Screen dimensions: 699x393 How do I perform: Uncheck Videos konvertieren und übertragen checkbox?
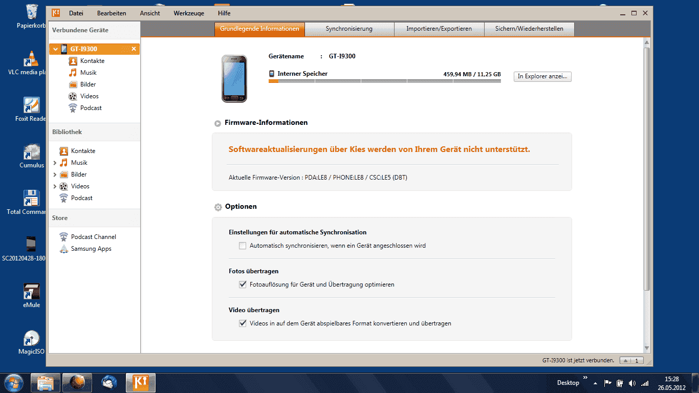(243, 323)
